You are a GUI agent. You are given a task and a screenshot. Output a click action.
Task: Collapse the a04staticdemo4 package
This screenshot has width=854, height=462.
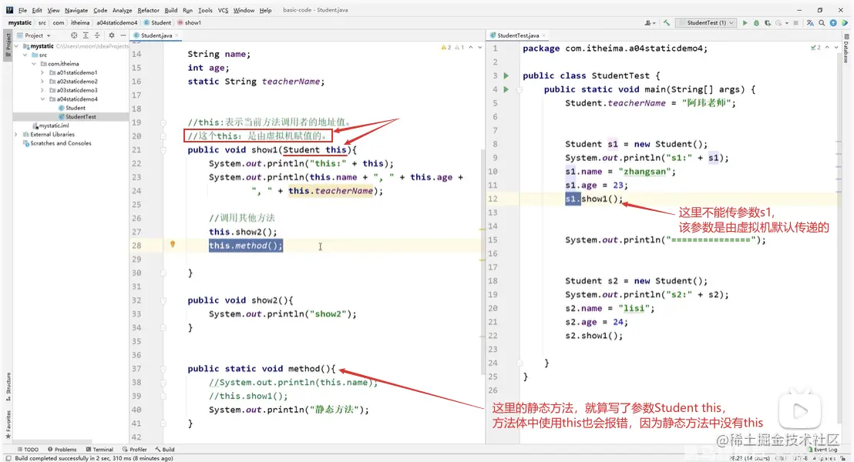coord(42,99)
